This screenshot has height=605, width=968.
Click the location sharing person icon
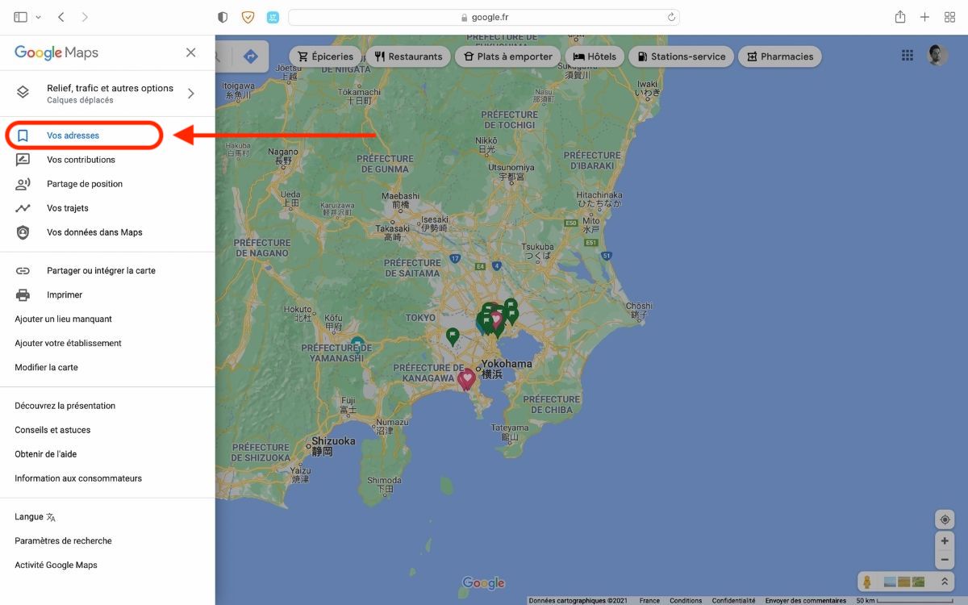23,184
